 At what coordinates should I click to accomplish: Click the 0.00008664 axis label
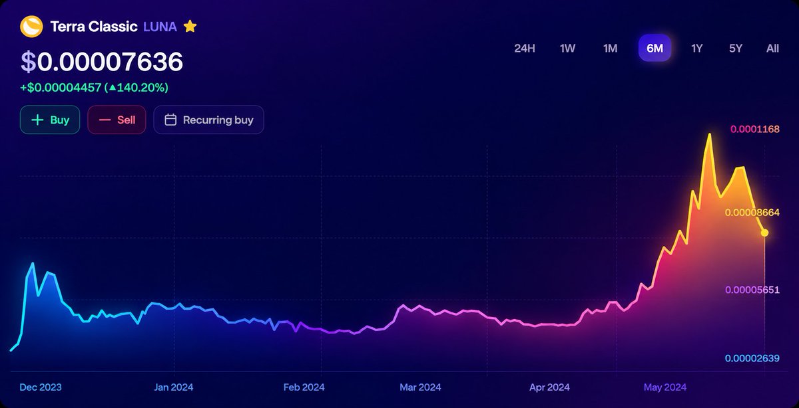(752, 212)
